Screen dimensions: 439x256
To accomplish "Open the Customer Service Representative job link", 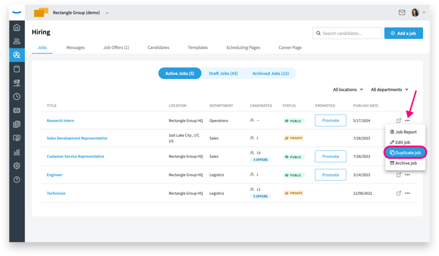I will click(75, 156).
